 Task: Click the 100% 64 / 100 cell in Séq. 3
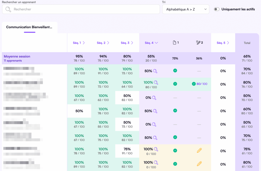click(x=127, y=84)
